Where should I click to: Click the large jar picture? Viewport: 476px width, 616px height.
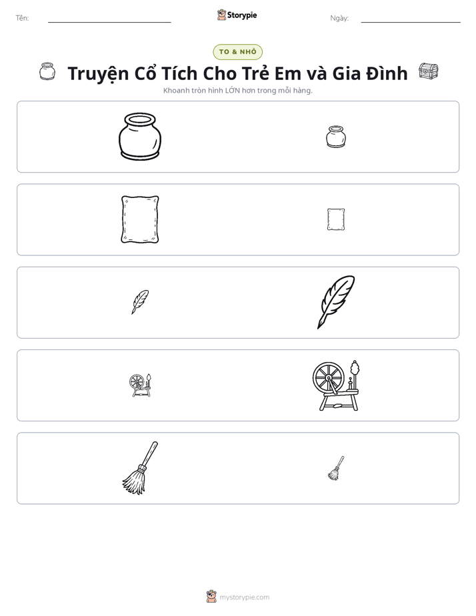click(x=140, y=137)
